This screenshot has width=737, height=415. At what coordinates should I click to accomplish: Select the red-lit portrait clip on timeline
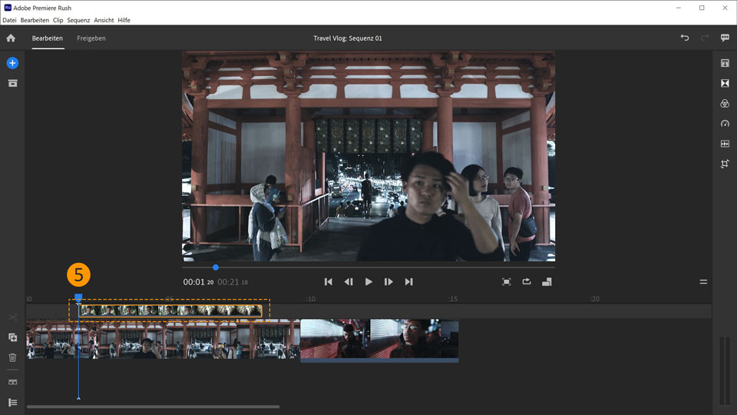(379, 340)
